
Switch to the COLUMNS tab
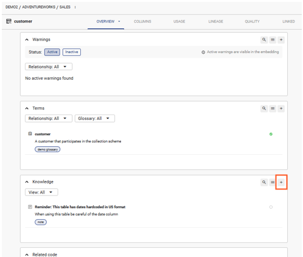pos(142,21)
